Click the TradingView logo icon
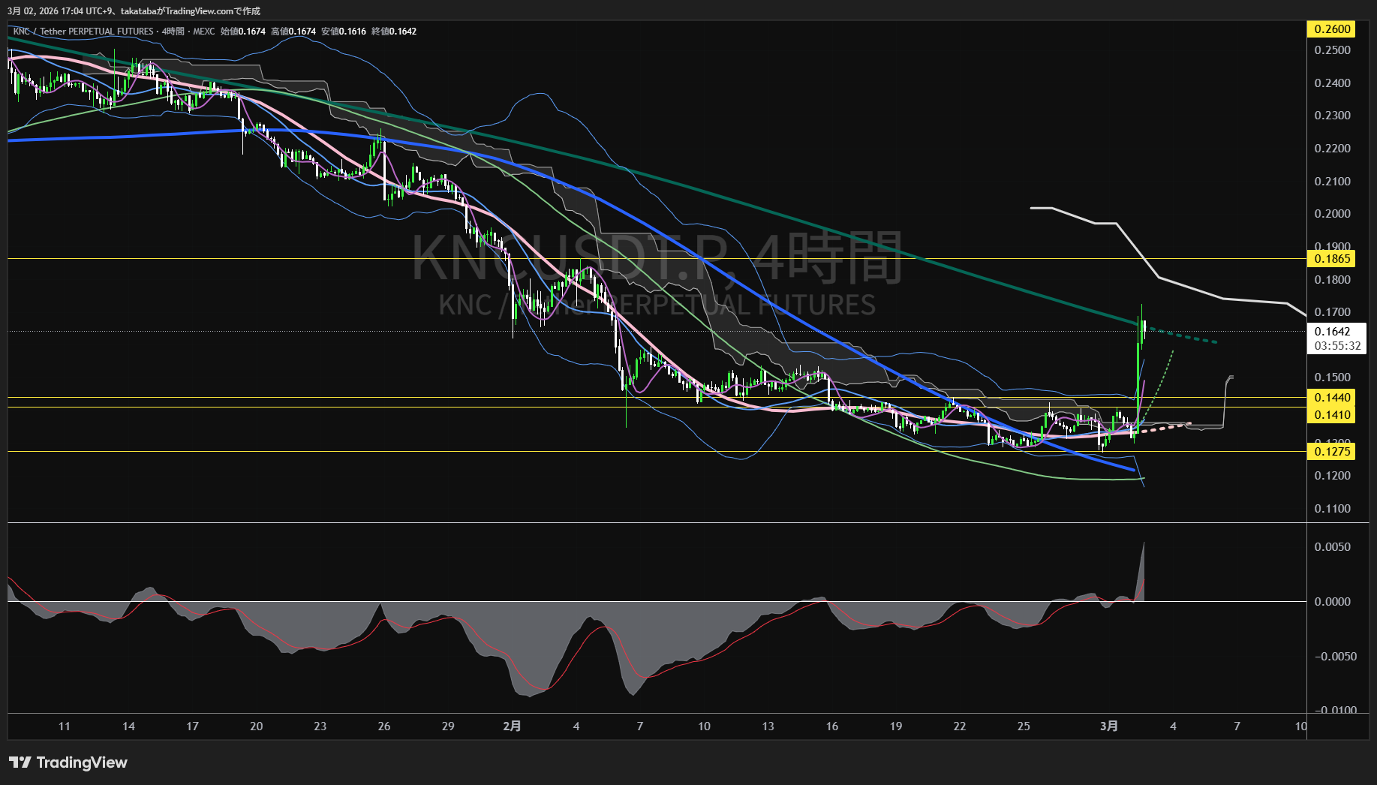This screenshot has width=1377, height=785. (x=20, y=762)
